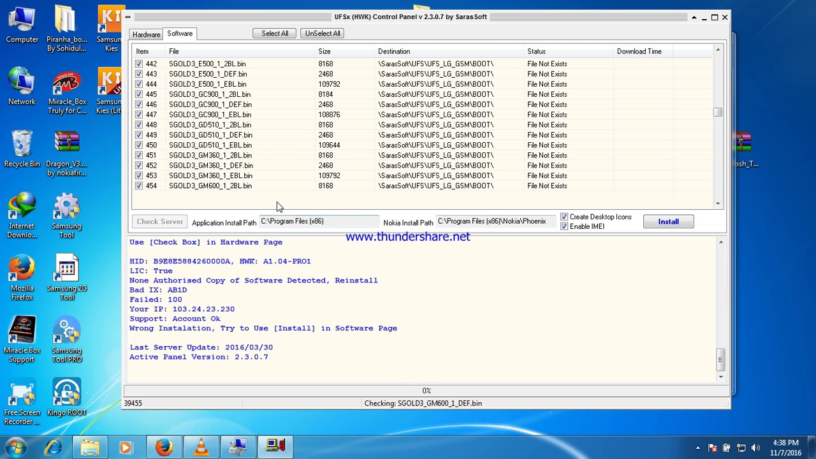Viewport: 816px width, 459px height.
Task: Click the Check Server button
Action: point(159,221)
